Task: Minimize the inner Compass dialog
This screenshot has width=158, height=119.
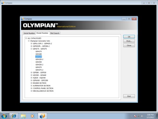Action: click(x=124, y=19)
